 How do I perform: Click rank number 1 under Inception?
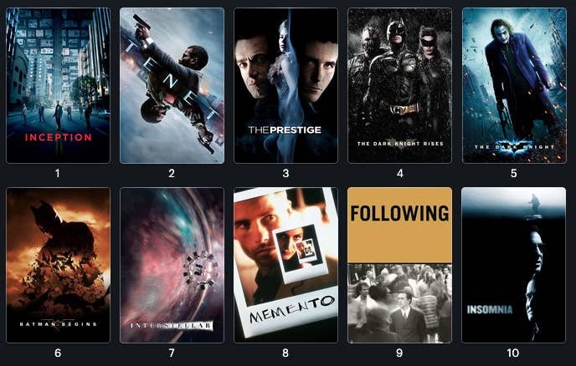[57, 174]
